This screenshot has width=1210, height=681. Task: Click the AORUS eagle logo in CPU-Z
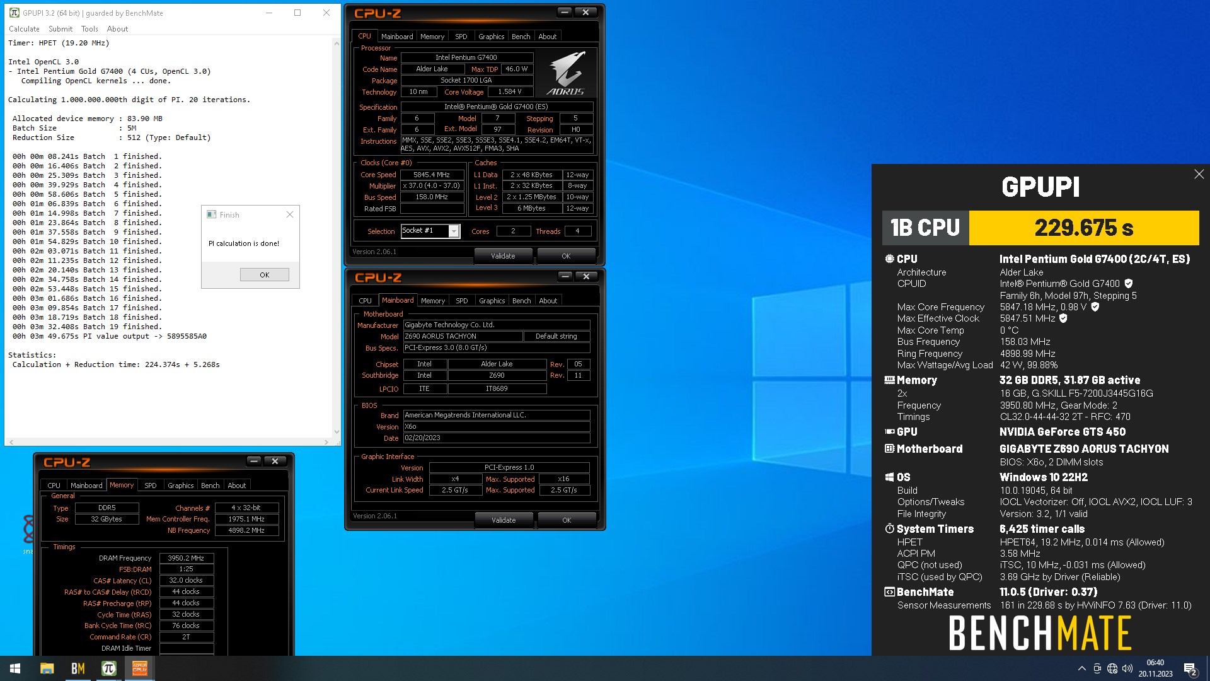point(565,73)
